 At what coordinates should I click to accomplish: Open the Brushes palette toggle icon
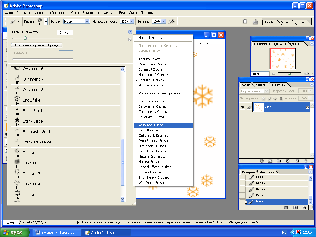coord(245,21)
